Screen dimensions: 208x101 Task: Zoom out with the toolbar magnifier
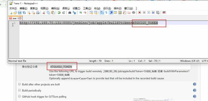tap(85, 13)
